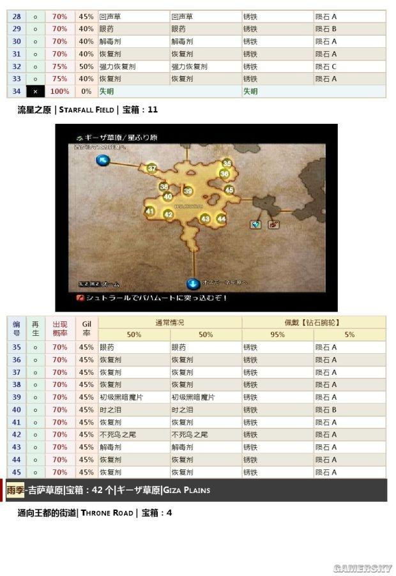Click map marker 36 on the map
This screenshot has width=396, height=576.
coord(224,174)
